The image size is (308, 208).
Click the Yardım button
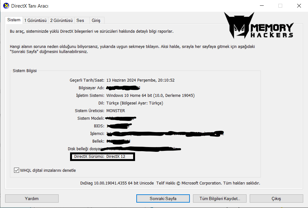point(32,198)
